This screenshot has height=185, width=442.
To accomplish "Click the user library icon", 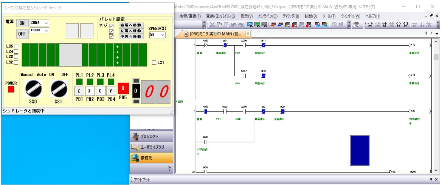I will 135,147.
